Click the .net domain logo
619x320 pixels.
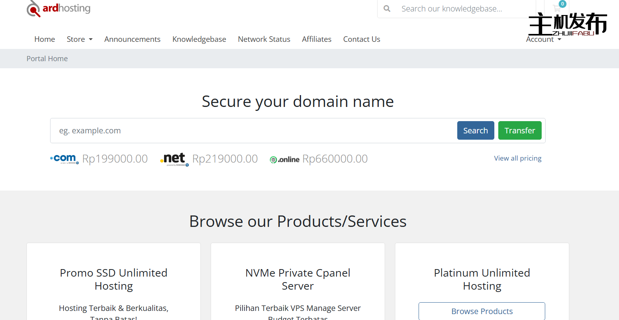tap(174, 159)
